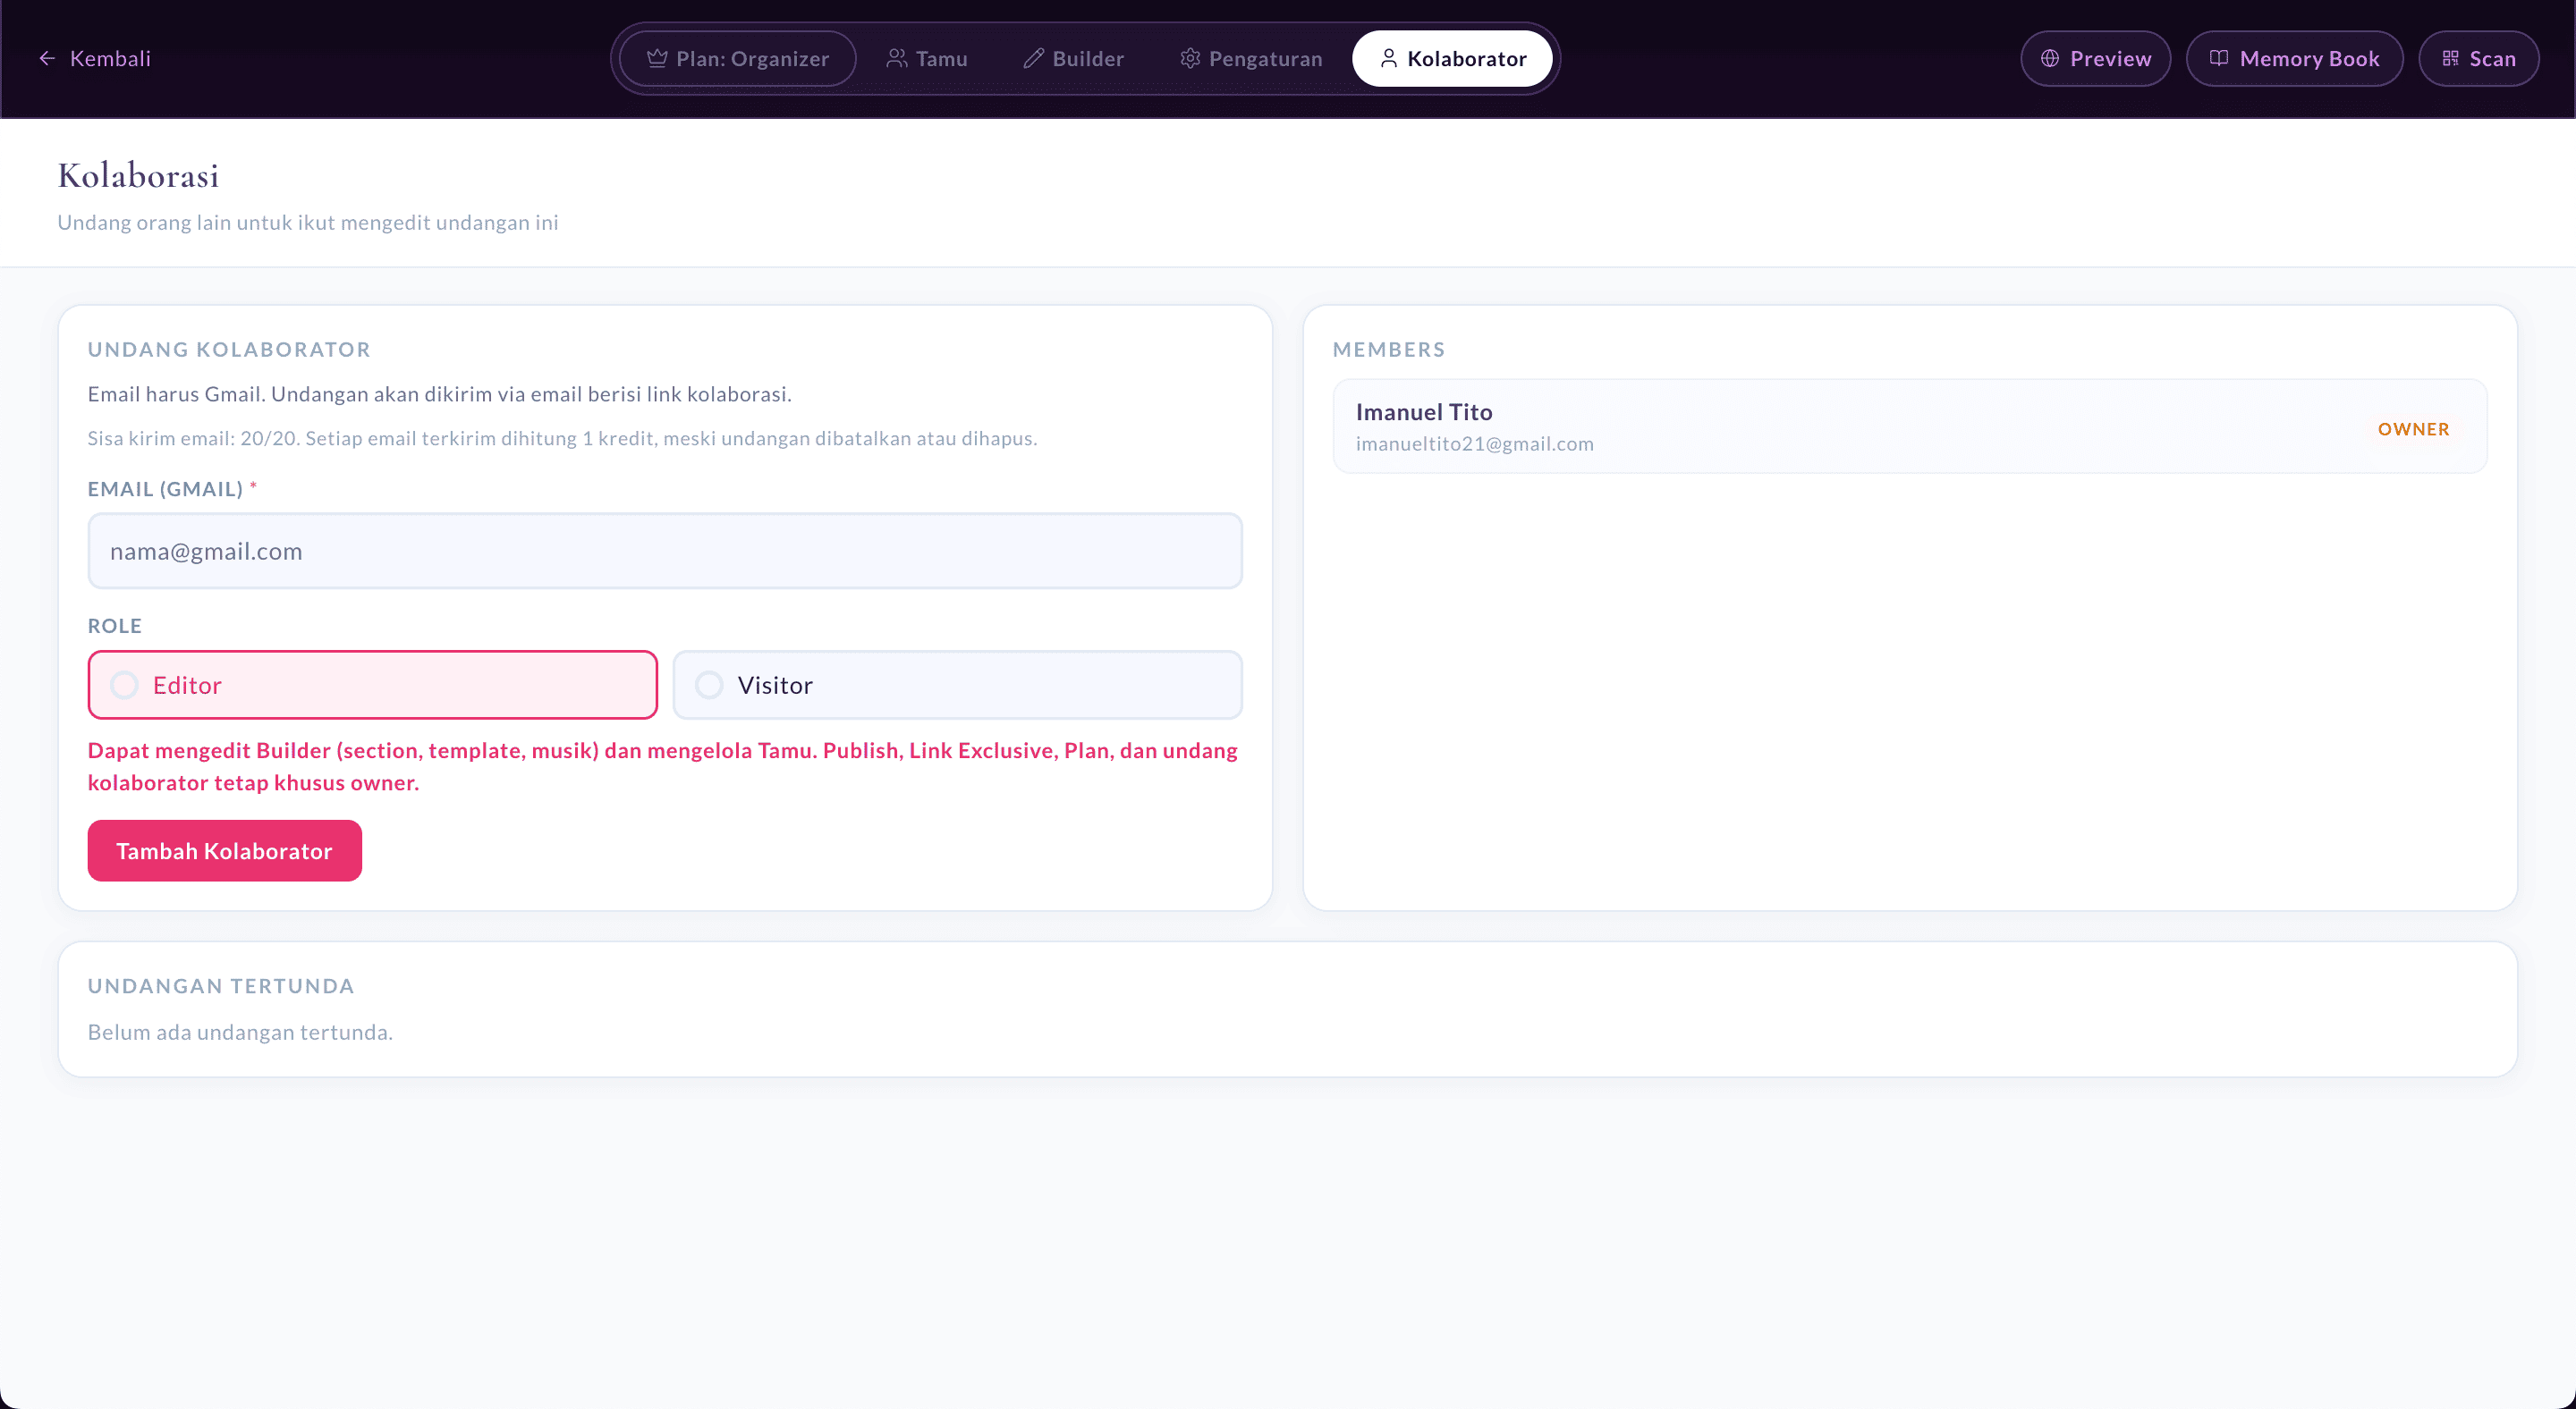2576x1409 pixels.
Task: Click the book icon in Memory Book button
Action: pos(2218,59)
